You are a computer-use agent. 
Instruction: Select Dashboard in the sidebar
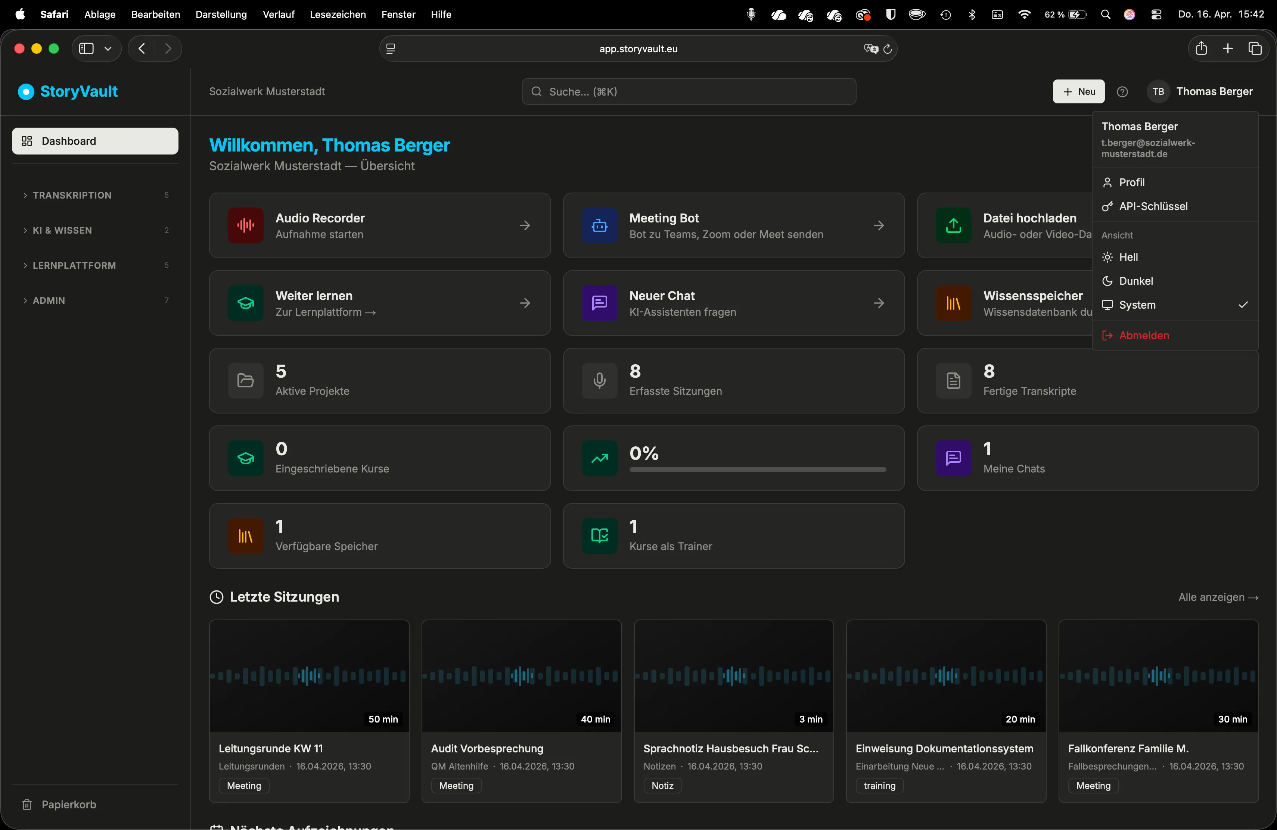[95, 141]
